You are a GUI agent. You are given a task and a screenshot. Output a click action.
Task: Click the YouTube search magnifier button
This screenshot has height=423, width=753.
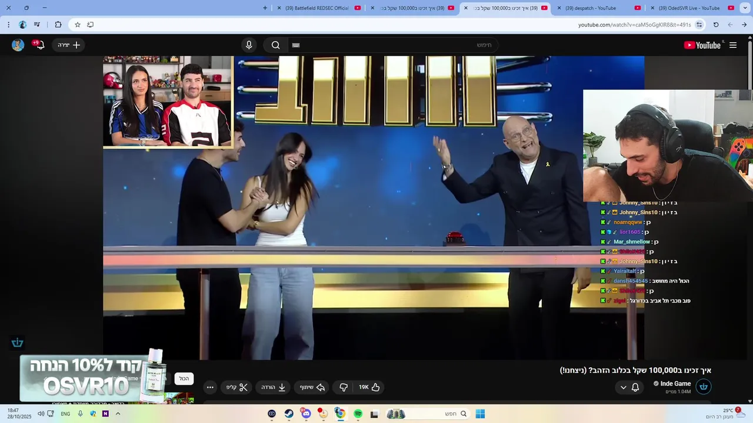click(275, 45)
